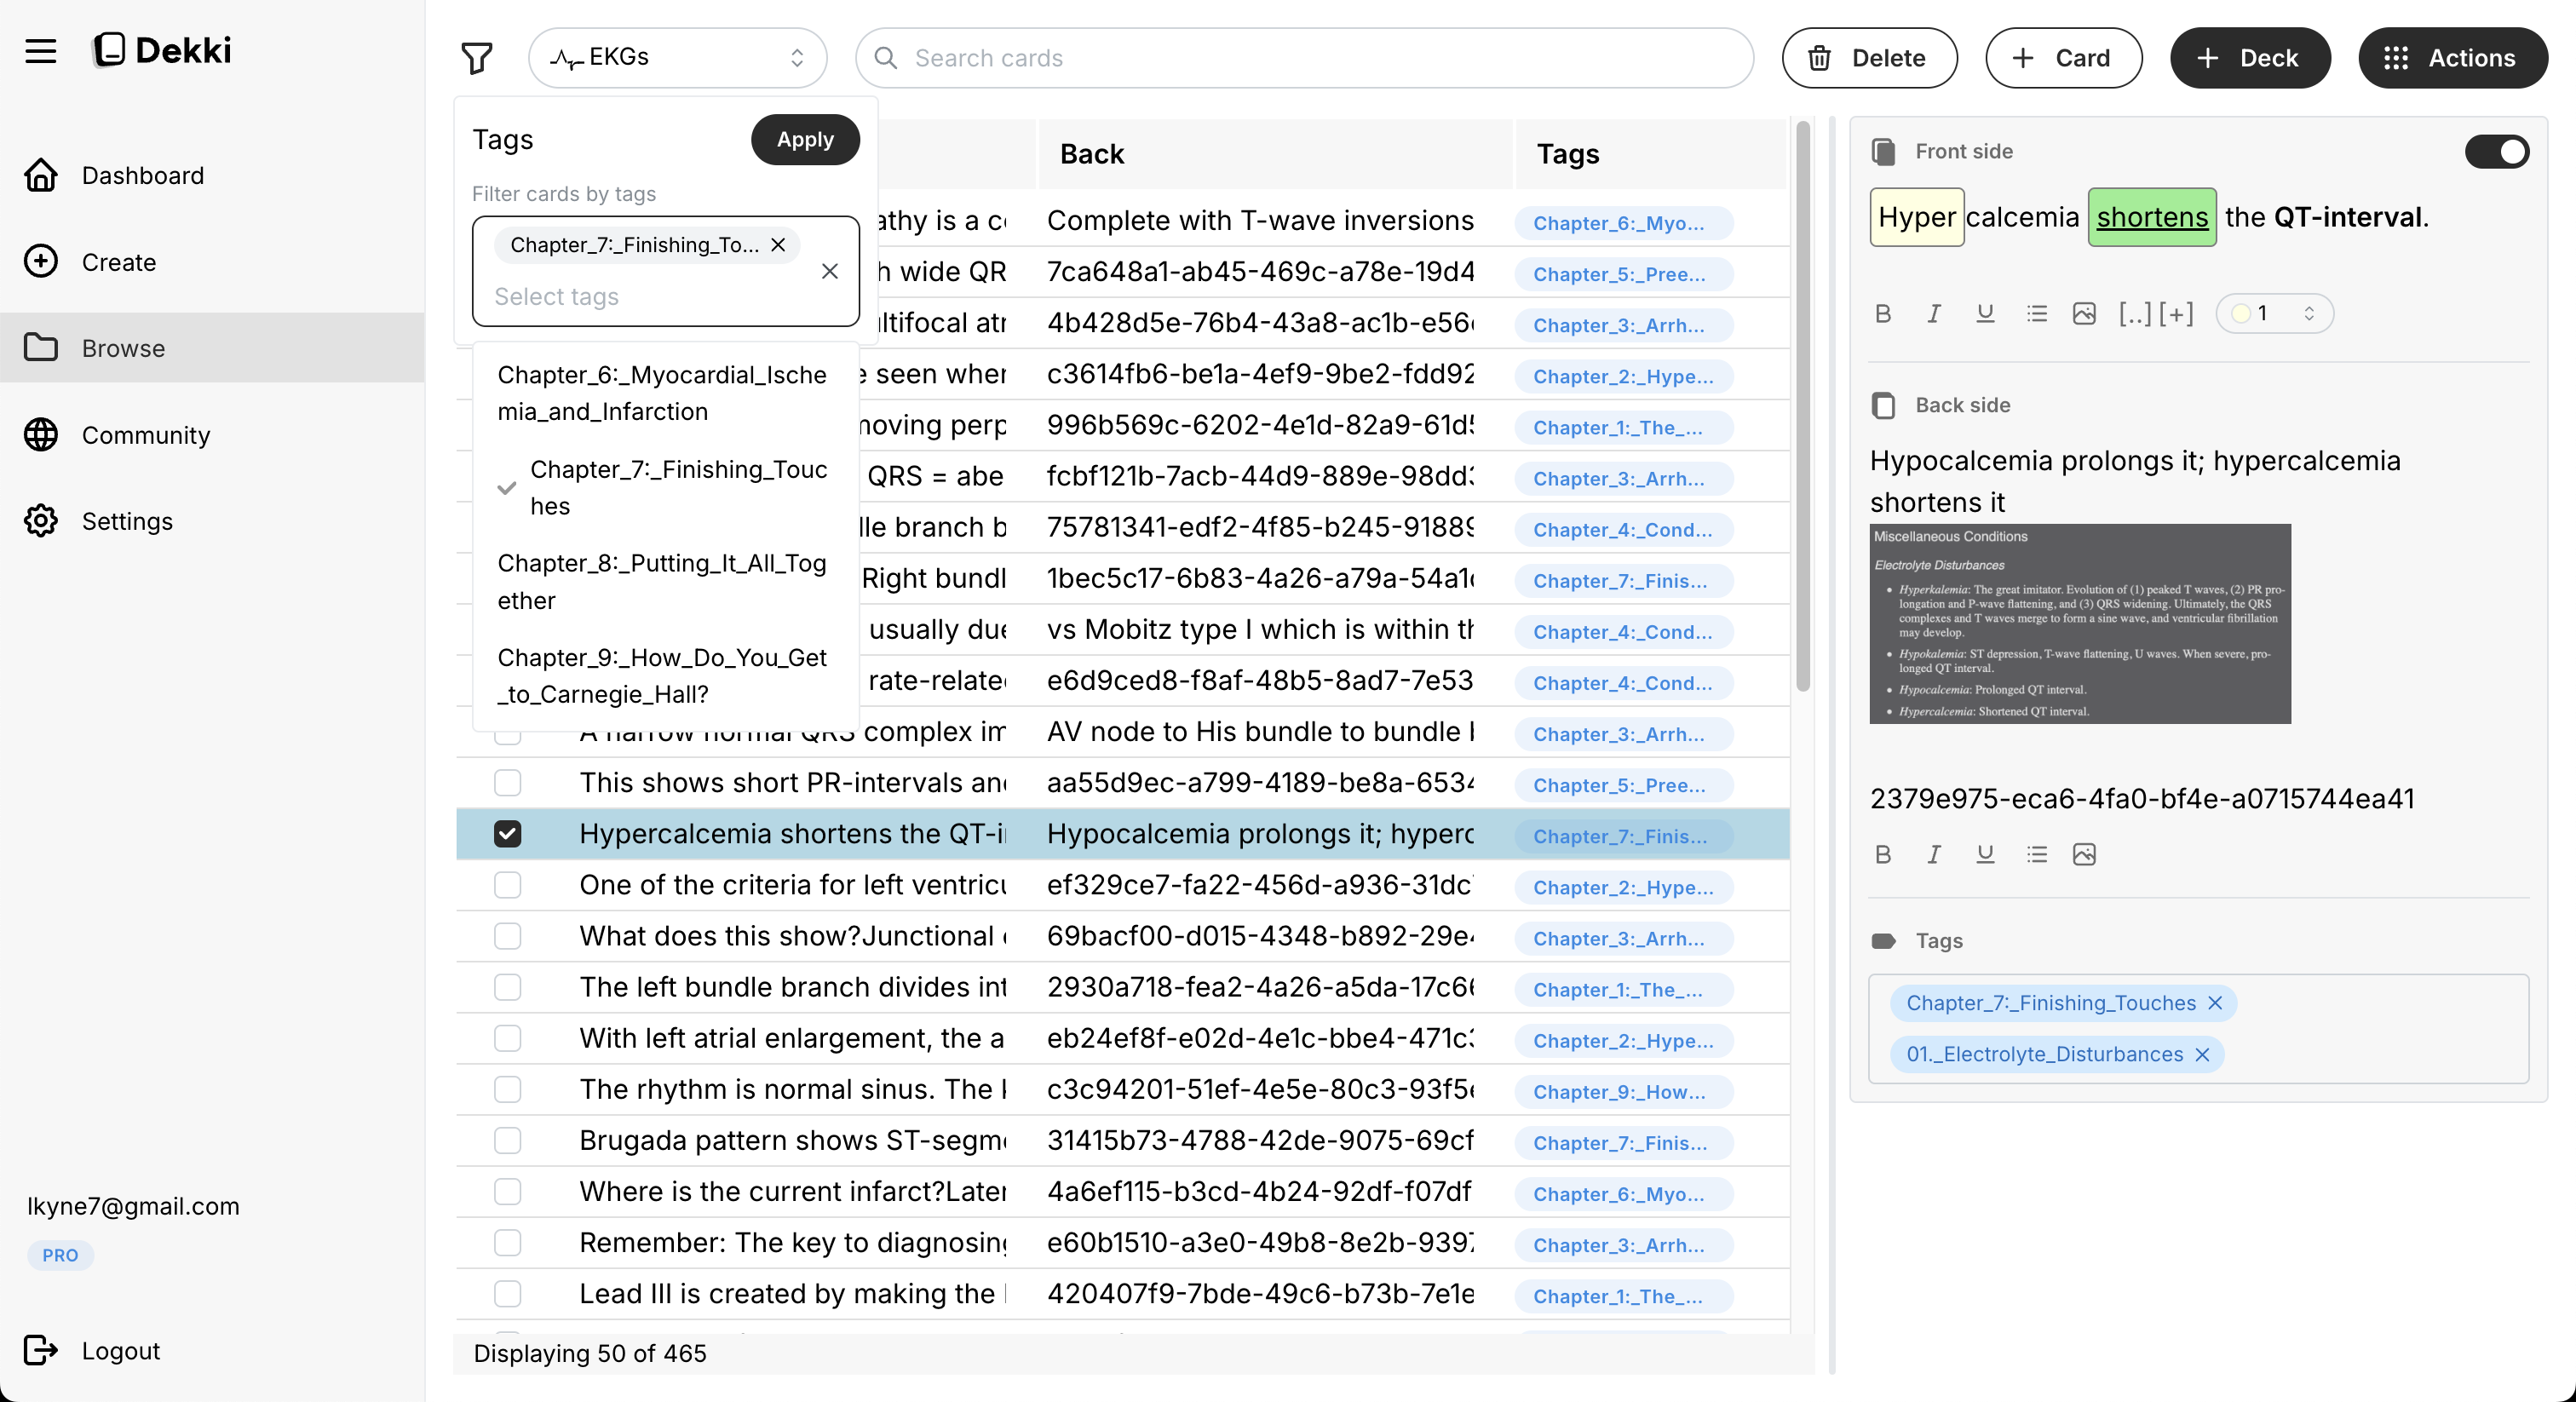
Task: Click the Search cards input field
Action: (1304, 58)
